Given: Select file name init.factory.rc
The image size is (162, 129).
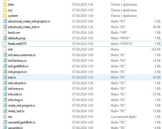Looking at the screenshot, I should coord(17,61).
